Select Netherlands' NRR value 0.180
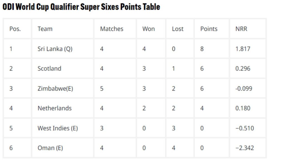The image size is (284, 160). [x=243, y=108]
